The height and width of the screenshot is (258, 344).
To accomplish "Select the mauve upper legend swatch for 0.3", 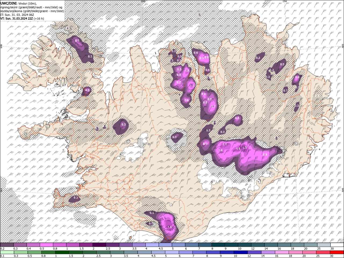I will tap(20, 245).
